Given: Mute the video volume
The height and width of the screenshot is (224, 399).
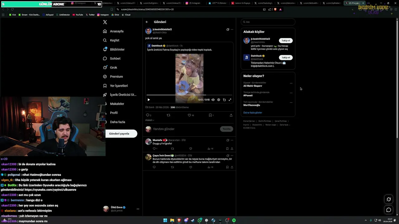Looking at the screenshot, I should pyautogui.click(x=213, y=100).
